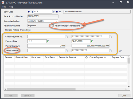Open finder for From Vendor Number
The width and height of the screenshot is (133, 99).
[x=67, y=50]
